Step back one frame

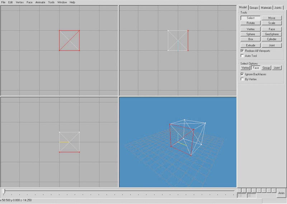(x=254, y=191)
